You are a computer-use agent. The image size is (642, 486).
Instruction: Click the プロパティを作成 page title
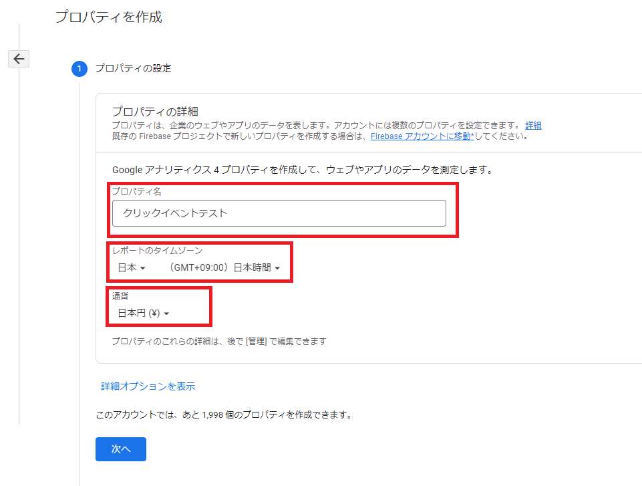coord(109,17)
